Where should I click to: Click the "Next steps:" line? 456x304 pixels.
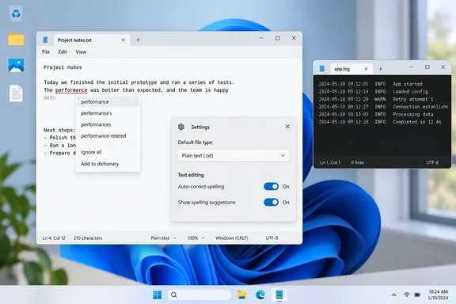pos(59,130)
